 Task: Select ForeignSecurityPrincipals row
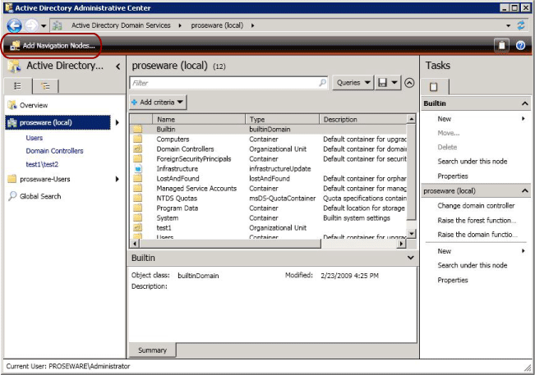(x=268, y=159)
